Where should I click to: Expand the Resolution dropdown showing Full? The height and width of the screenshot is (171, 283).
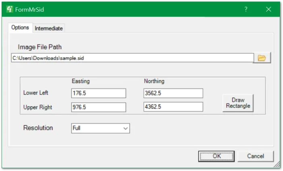click(100, 128)
